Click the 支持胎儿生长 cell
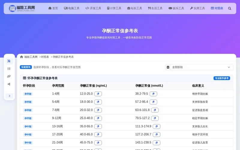 [200, 127]
